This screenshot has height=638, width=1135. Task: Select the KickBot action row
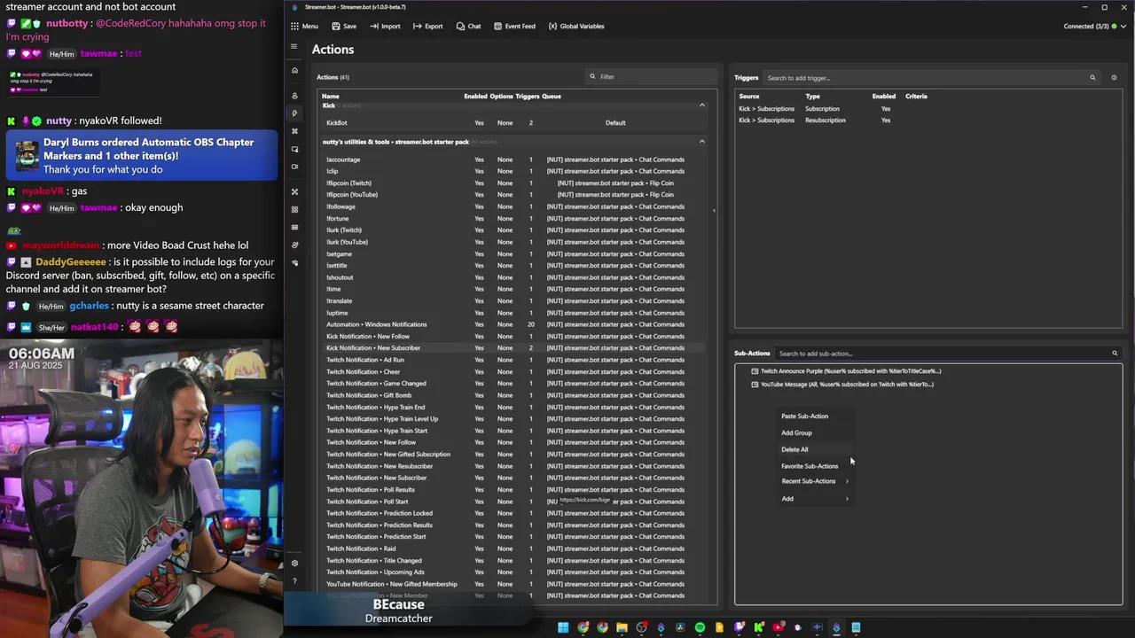tap(513, 123)
